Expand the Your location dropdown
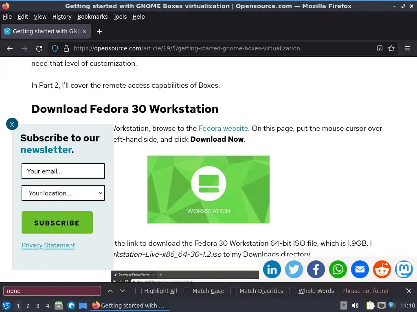The height and width of the screenshot is (312, 417). tap(63, 193)
